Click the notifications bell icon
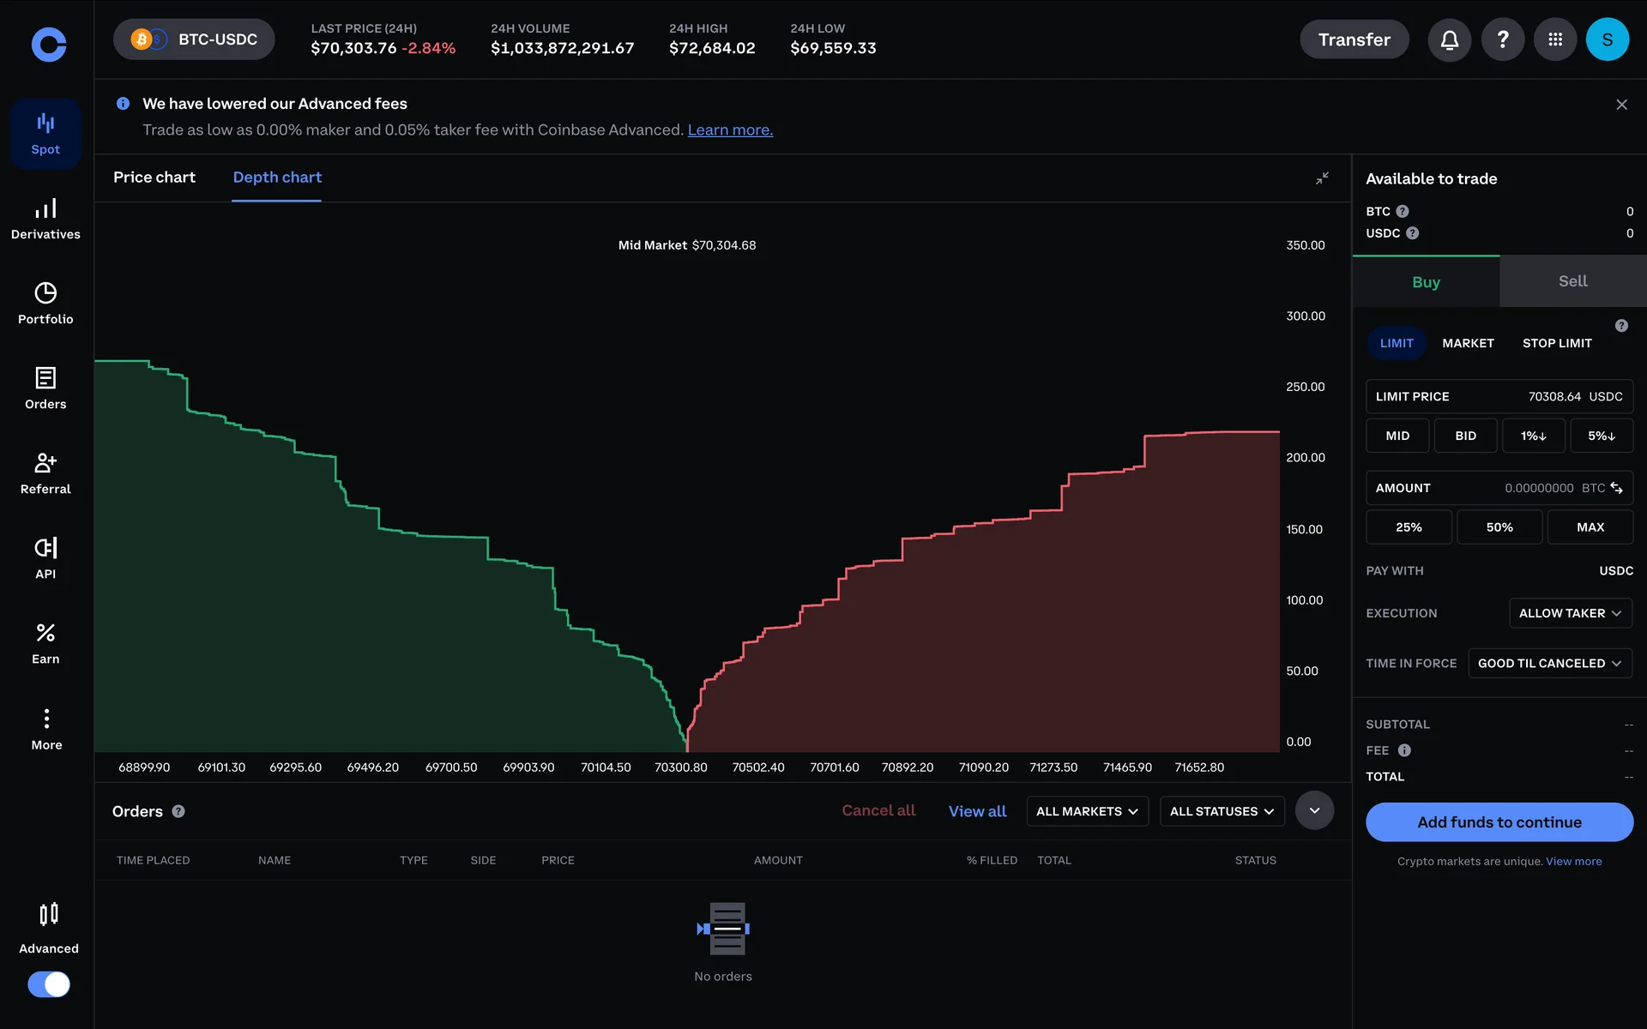Viewport: 1647px width, 1029px height. 1449,39
